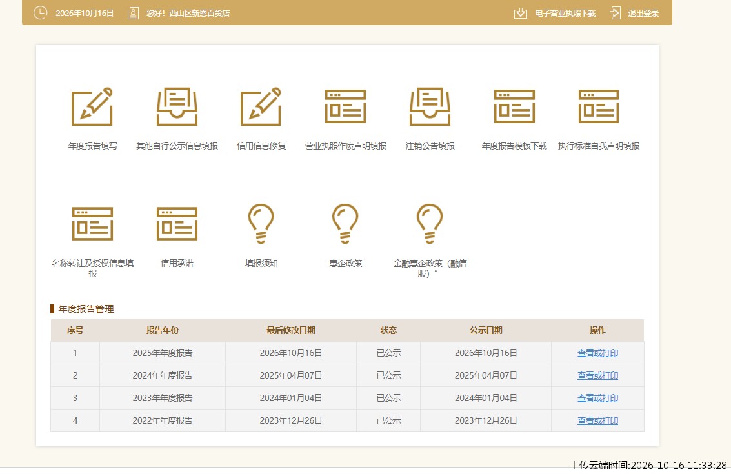Select the 2024年年度报告 cell

point(162,375)
